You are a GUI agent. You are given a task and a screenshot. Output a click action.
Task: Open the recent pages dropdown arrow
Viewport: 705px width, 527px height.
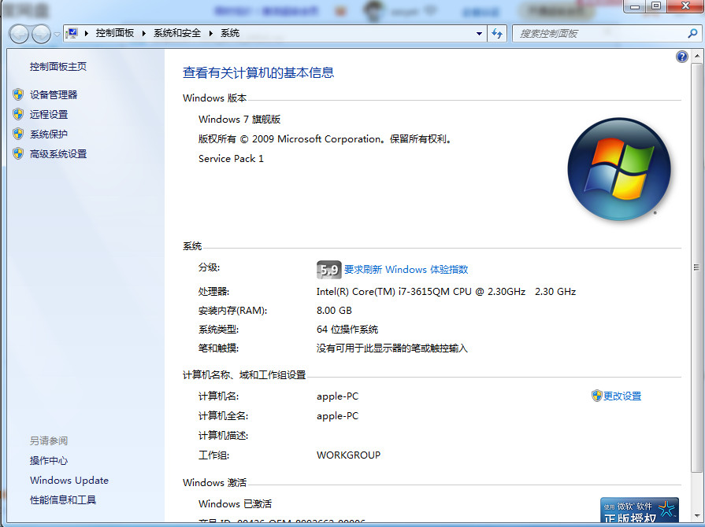(x=57, y=34)
